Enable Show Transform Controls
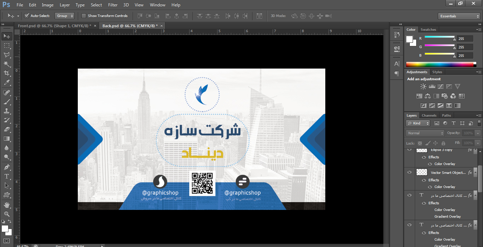 click(x=84, y=16)
